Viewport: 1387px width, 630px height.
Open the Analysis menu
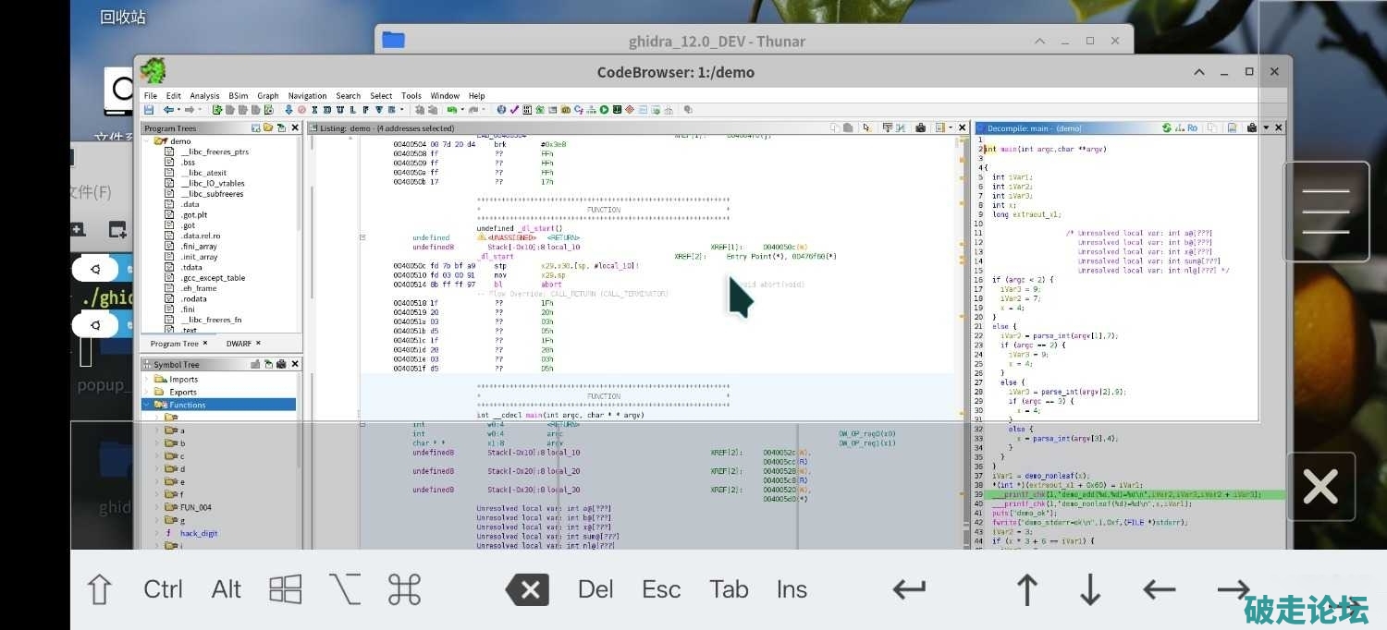pyautogui.click(x=204, y=96)
